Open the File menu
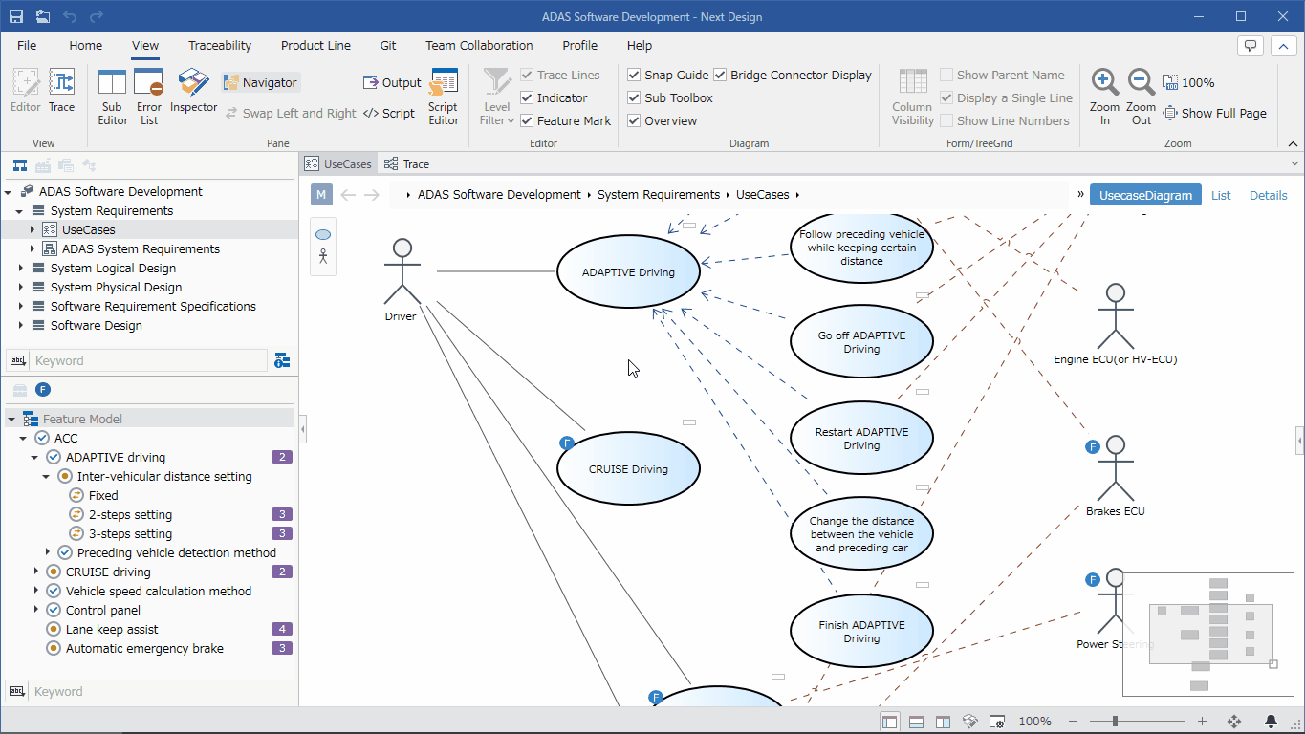 27,45
